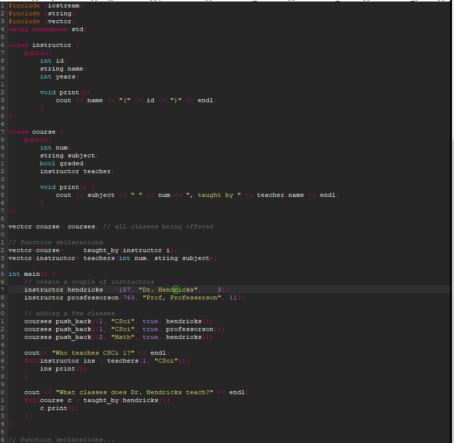
Task: Click the 'Who teaches CSCi 1?' string
Action: point(93,353)
